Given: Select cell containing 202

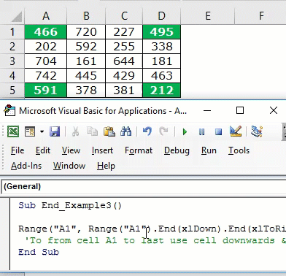Looking at the screenshot, I should (46, 47).
